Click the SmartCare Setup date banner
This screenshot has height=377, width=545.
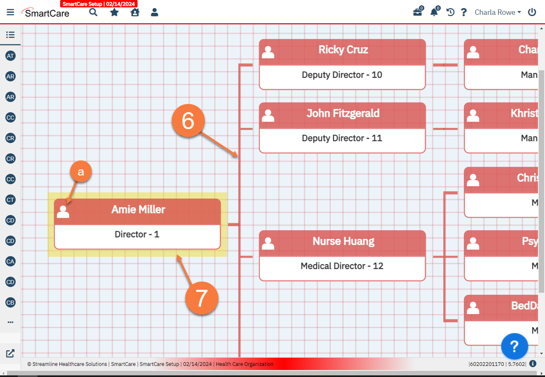[99, 4]
